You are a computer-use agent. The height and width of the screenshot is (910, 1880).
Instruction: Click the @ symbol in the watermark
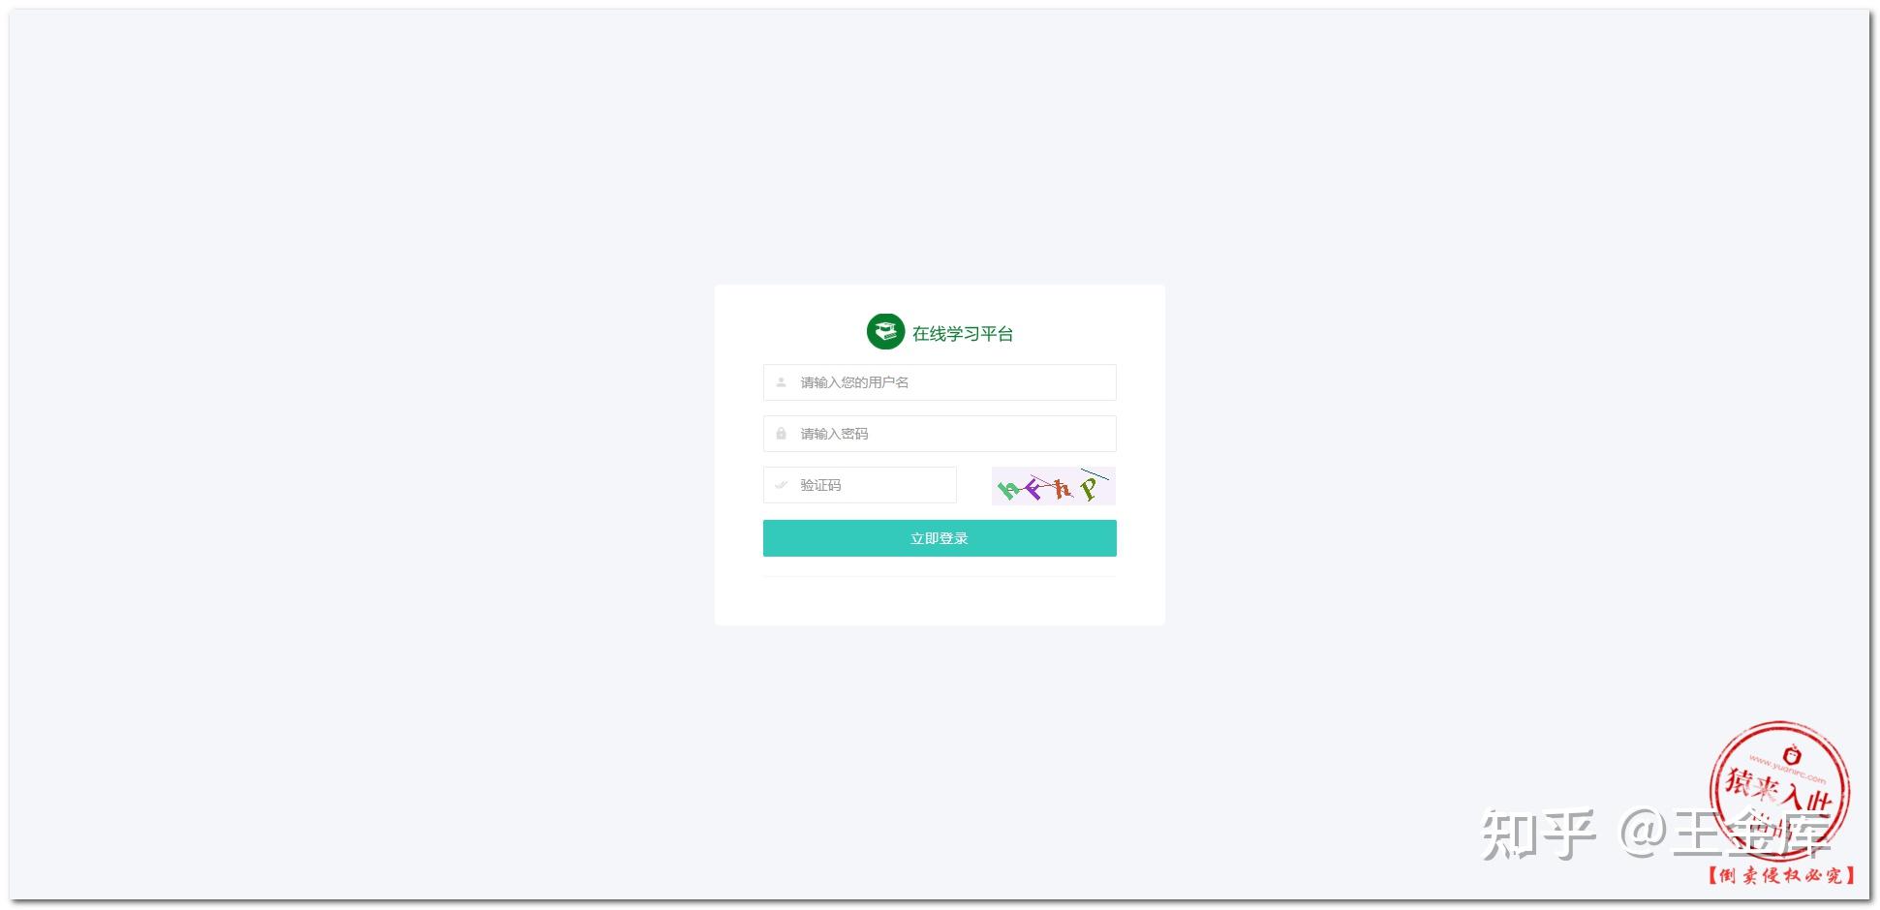click(1643, 833)
